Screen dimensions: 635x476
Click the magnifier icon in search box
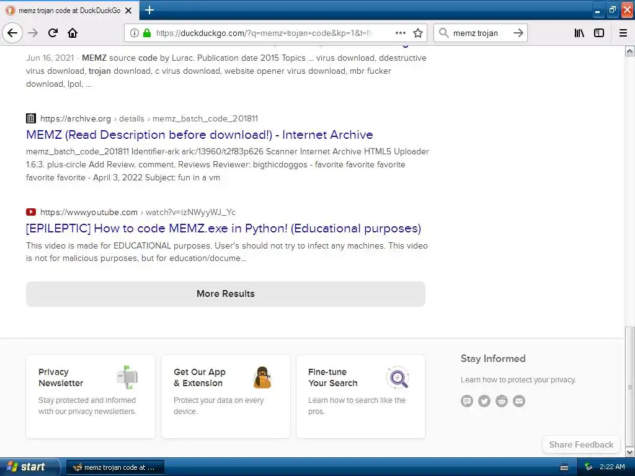point(444,33)
